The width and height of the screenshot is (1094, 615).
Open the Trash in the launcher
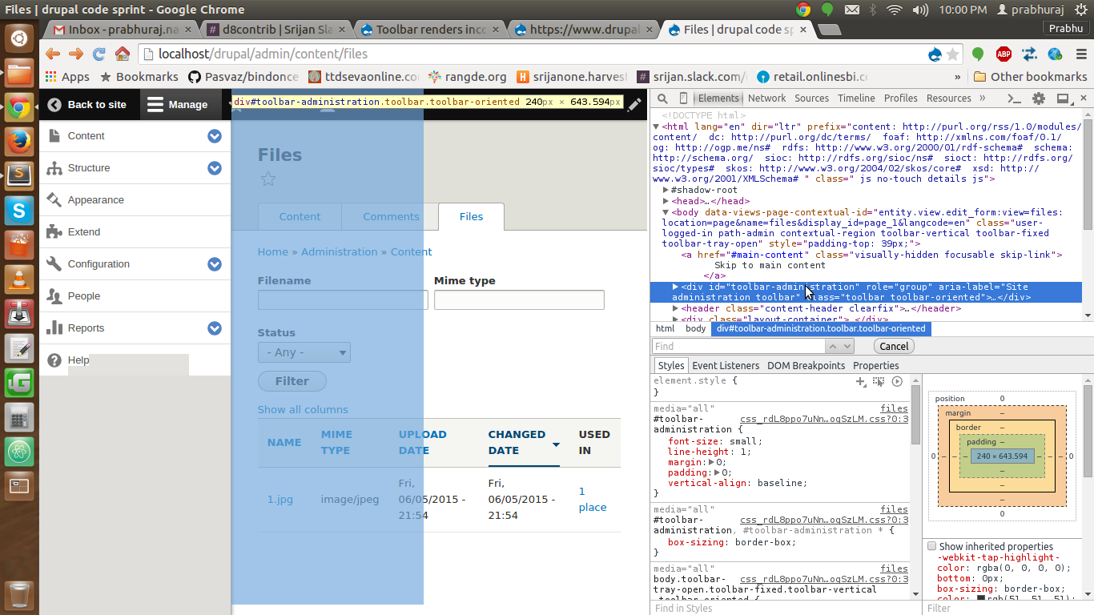tap(19, 595)
